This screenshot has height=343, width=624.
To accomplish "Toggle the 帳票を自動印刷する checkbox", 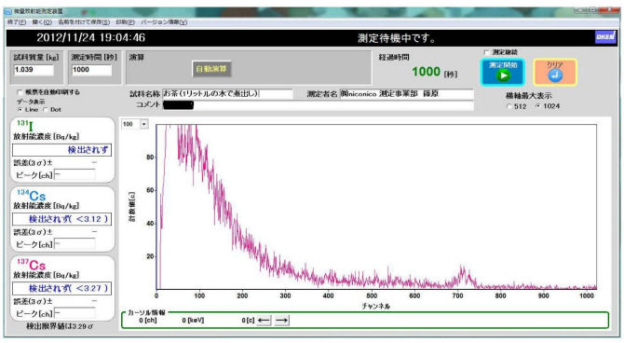I will 20,92.
